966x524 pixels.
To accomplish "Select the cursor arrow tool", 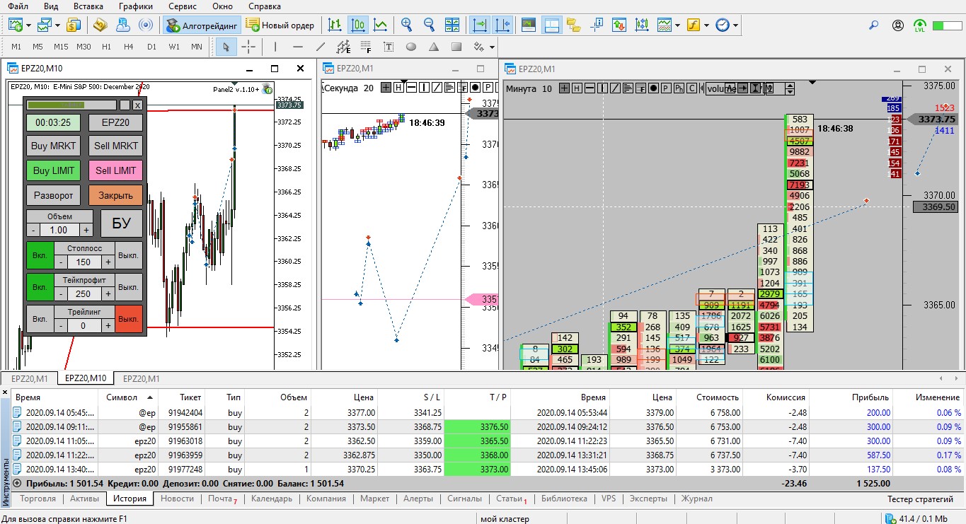I will click(226, 47).
